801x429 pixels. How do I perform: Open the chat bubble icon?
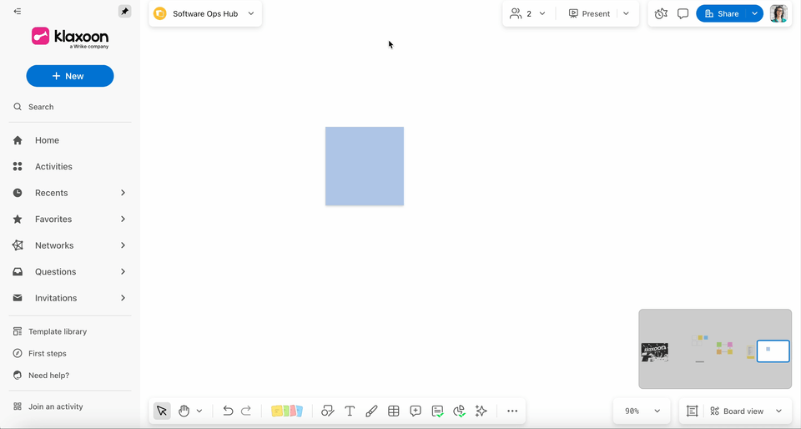click(683, 14)
